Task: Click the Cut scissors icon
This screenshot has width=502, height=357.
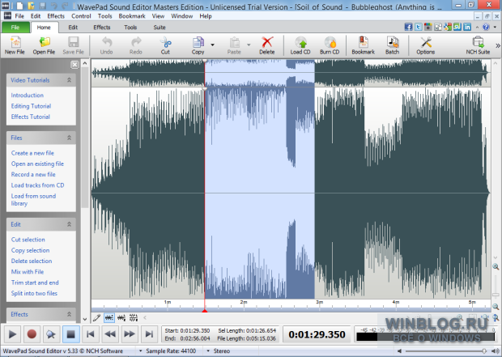Action: (x=165, y=45)
